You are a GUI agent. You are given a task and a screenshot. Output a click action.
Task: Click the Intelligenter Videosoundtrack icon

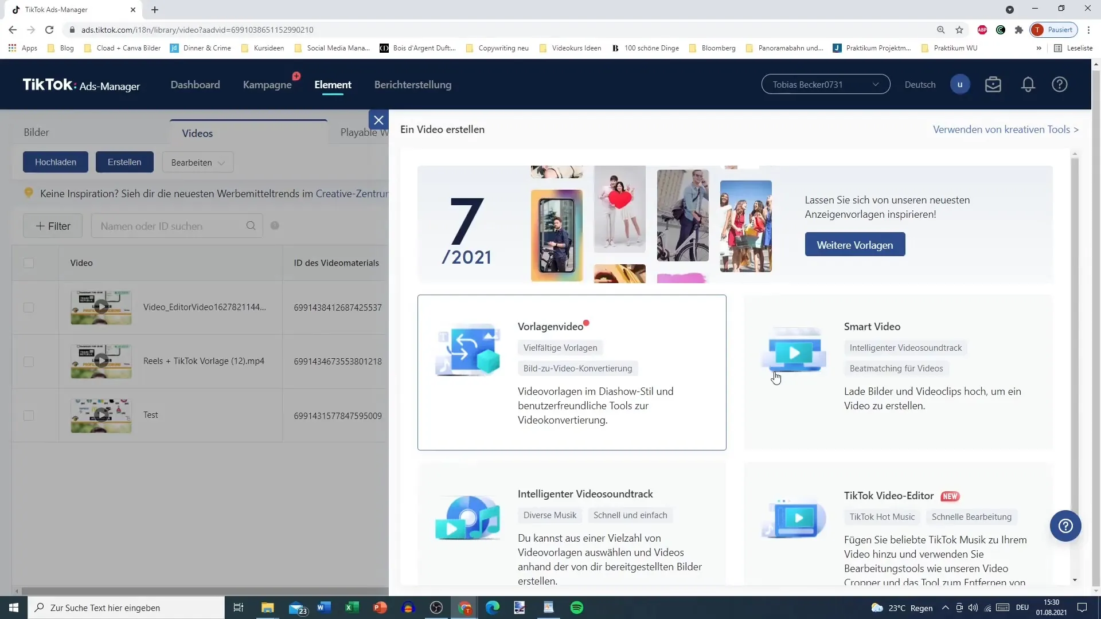468,518
